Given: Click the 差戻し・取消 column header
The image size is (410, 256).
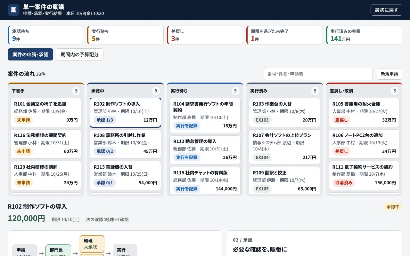Looking at the screenshot, I should coord(364,91).
